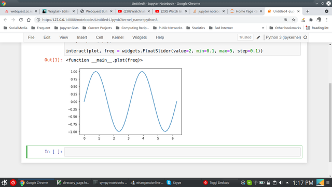Close the Home Page tab
Screen dimensions: 332x187
pos(261,11)
